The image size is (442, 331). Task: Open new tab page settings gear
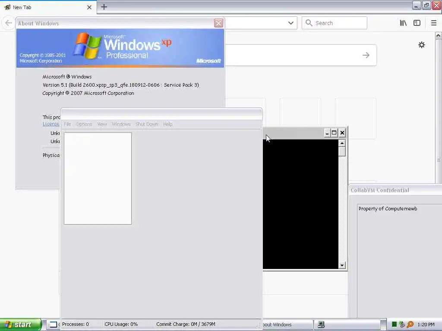[421, 45]
